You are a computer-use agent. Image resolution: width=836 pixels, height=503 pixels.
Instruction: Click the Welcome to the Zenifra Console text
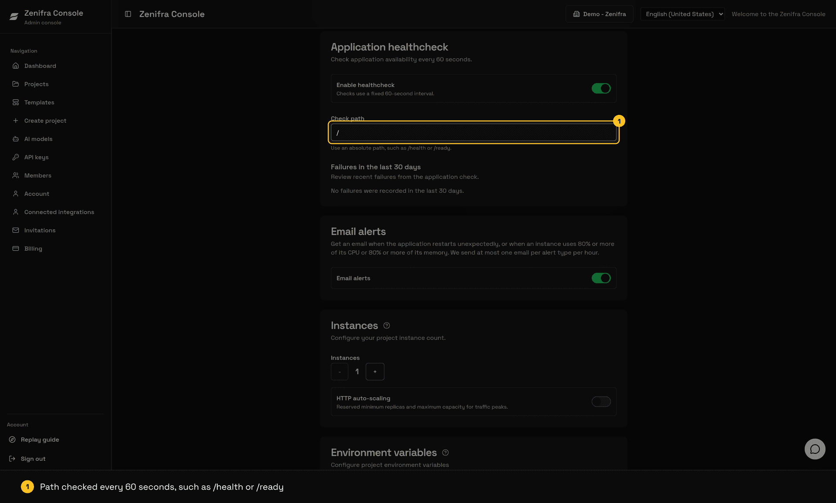coord(778,14)
